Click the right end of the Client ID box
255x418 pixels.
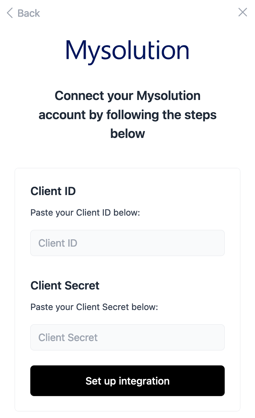click(x=216, y=243)
